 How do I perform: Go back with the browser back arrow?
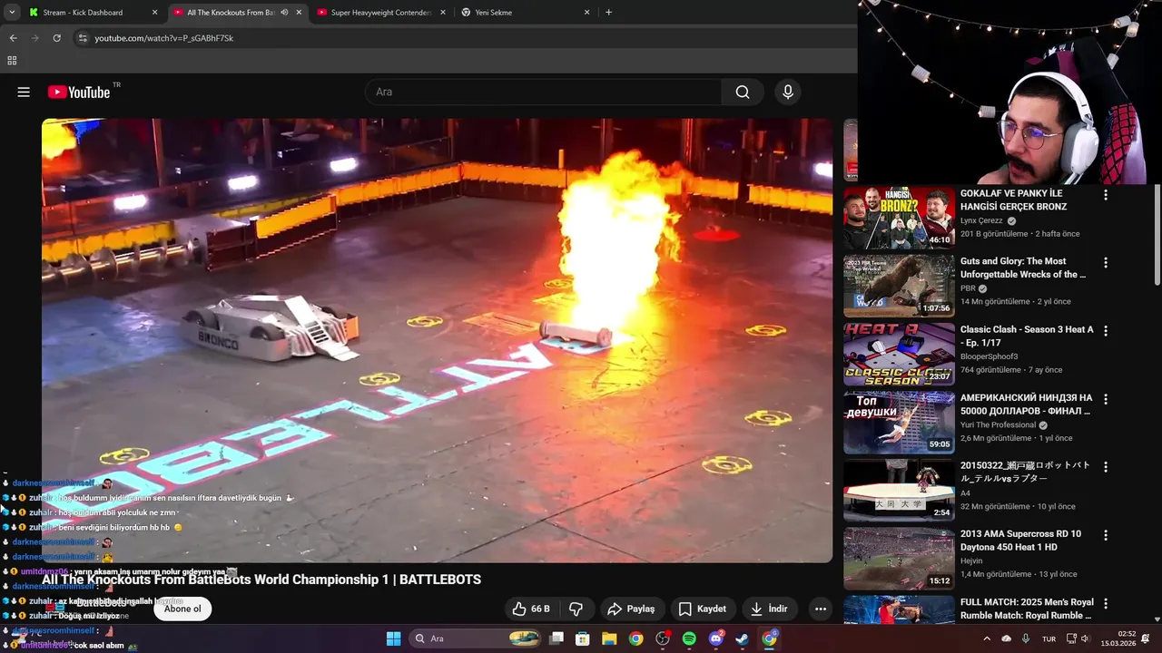point(13,38)
